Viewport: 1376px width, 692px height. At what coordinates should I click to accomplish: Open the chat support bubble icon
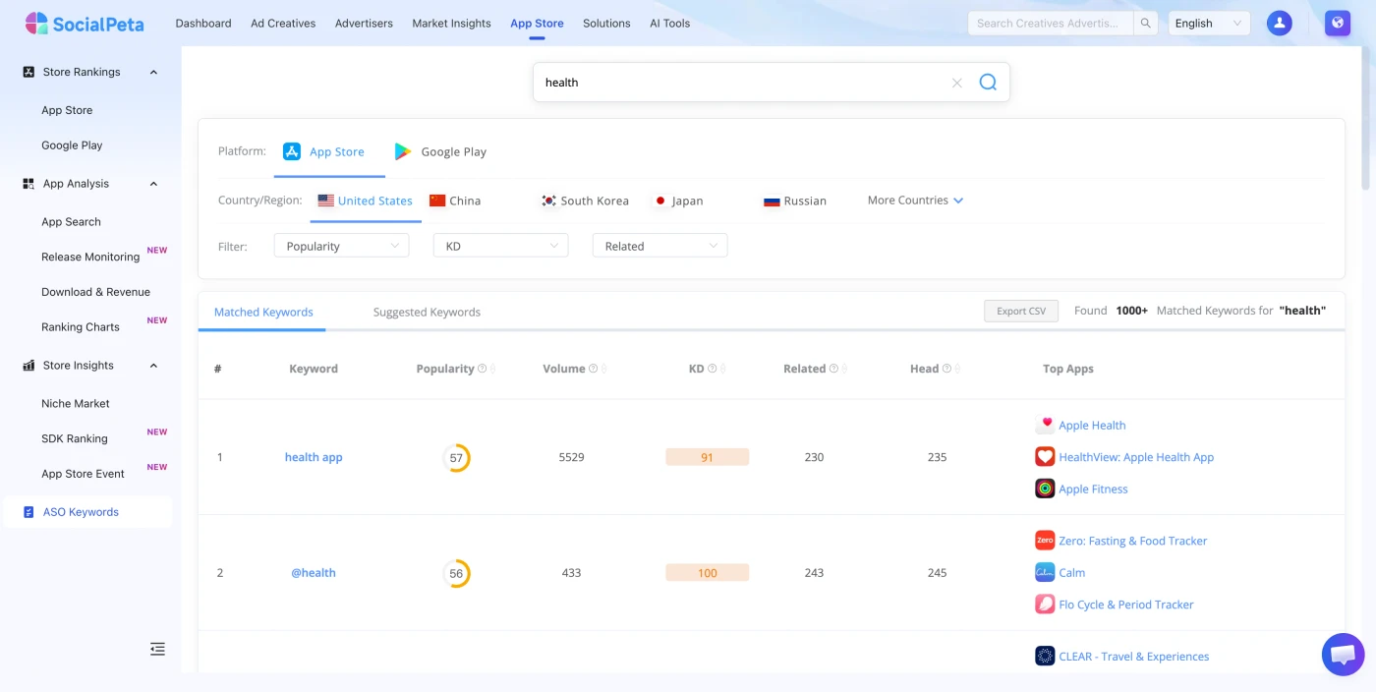(x=1343, y=655)
